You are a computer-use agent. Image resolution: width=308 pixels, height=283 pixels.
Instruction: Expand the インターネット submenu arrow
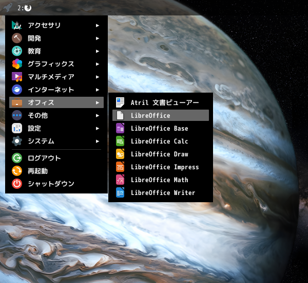98,90
